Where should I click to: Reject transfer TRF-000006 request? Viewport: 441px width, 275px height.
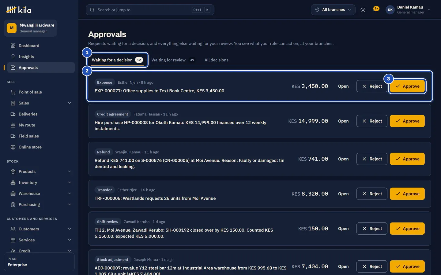(372, 194)
